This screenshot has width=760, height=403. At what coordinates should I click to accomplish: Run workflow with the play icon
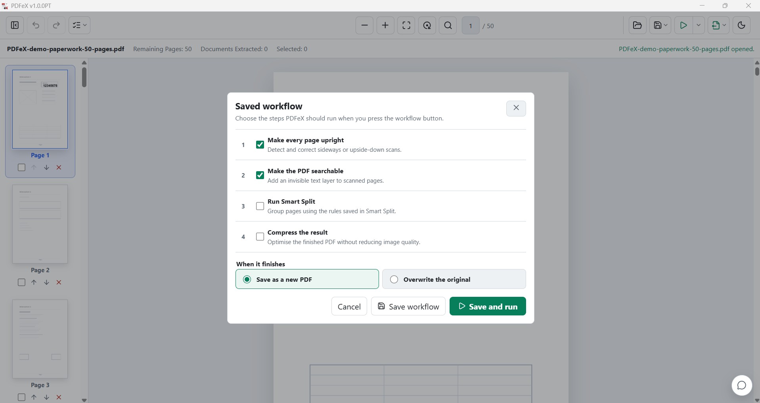coord(683,25)
